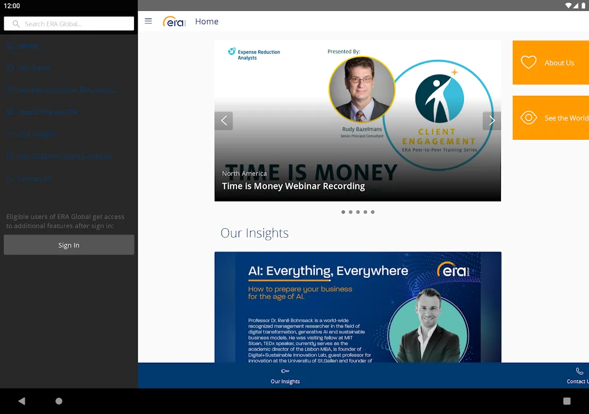Screen dimensions: 589x414
Task: Click the key icon above Our Insights
Action: click(x=285, y=371)
